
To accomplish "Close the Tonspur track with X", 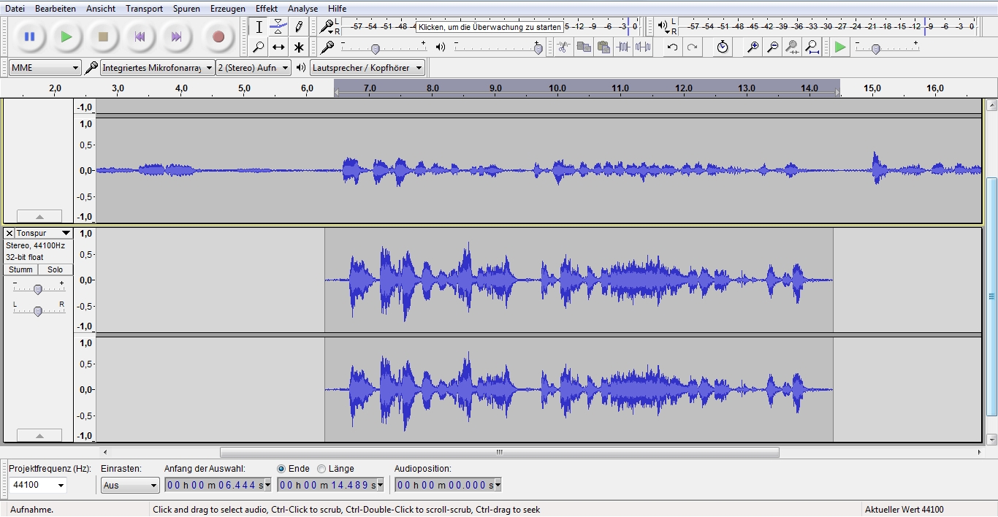I will pos(9,233).
